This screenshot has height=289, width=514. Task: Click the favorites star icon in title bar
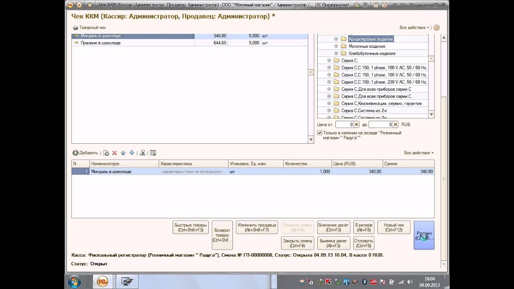(90, 5)
